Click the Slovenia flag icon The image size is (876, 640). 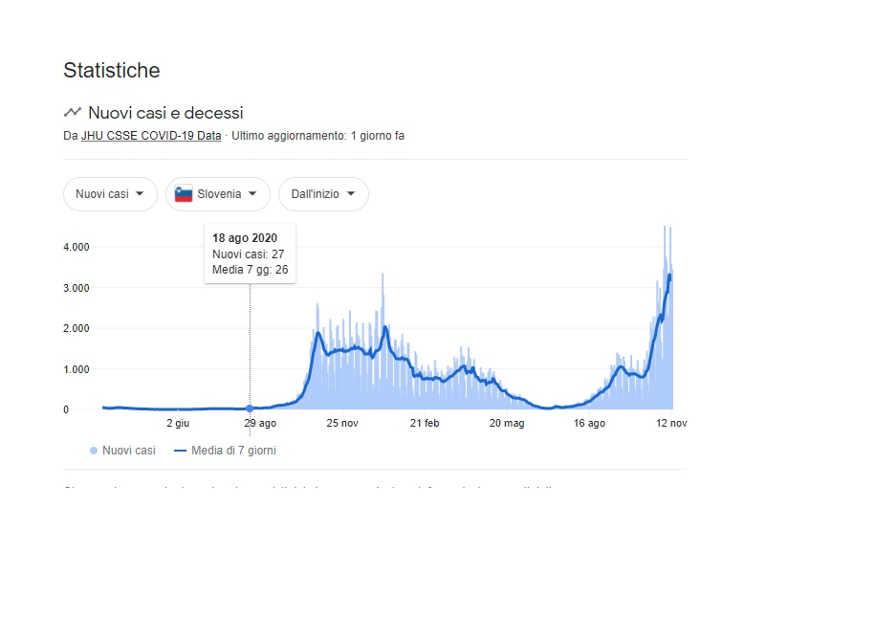[184, 194]
